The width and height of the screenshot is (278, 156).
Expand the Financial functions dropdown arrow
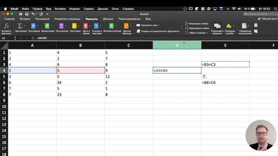point(51,26)
